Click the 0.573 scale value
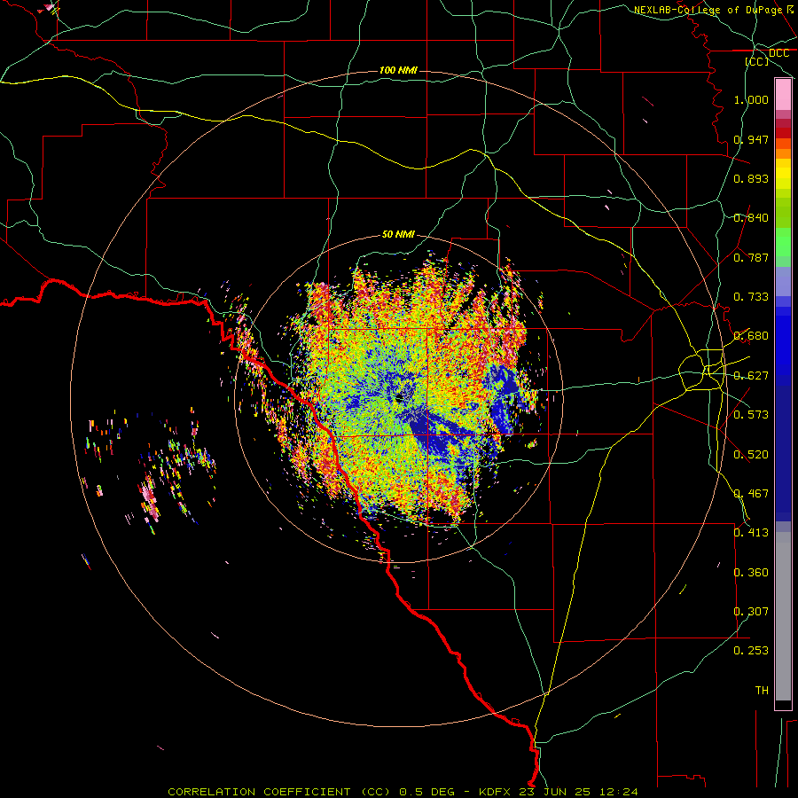798x798 pixels. click(x=751, y=415)
